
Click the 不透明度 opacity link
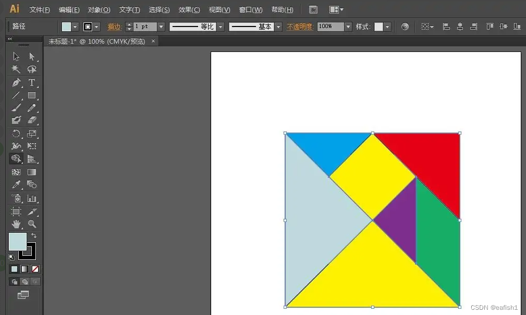(299, 26)
